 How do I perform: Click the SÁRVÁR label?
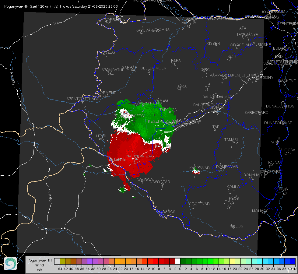coord(130,68)
